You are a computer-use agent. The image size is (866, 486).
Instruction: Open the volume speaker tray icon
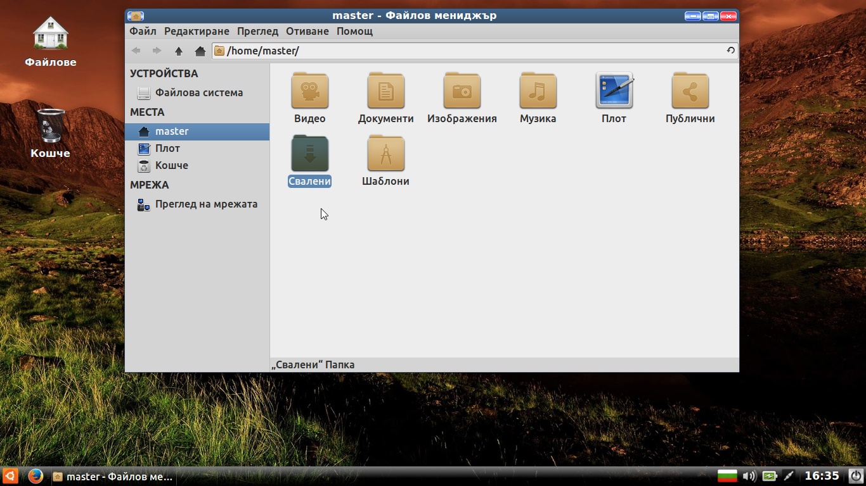pyautogui.click(x=749, y=476)
